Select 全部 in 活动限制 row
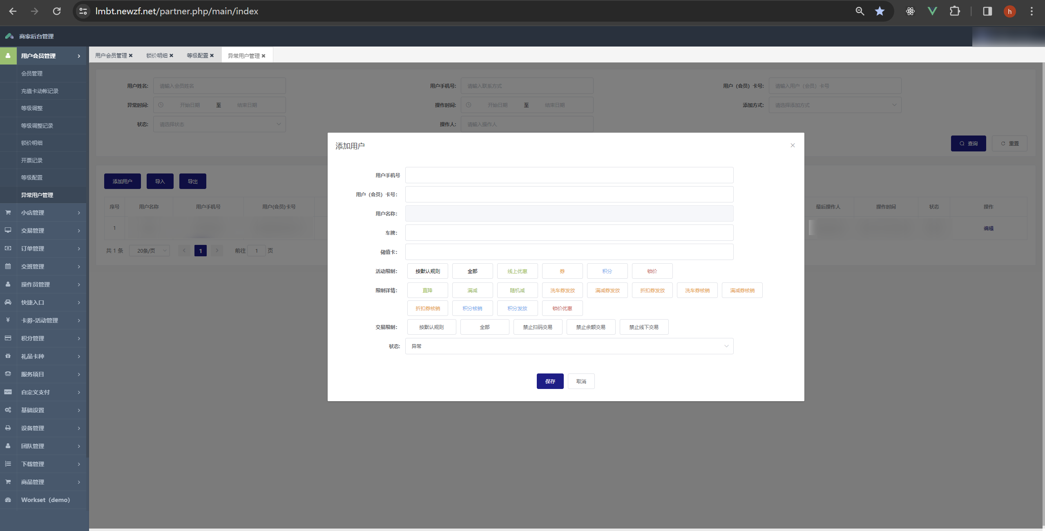The image size is (1045, 531). pyautogui.click(x=472, y=271)
